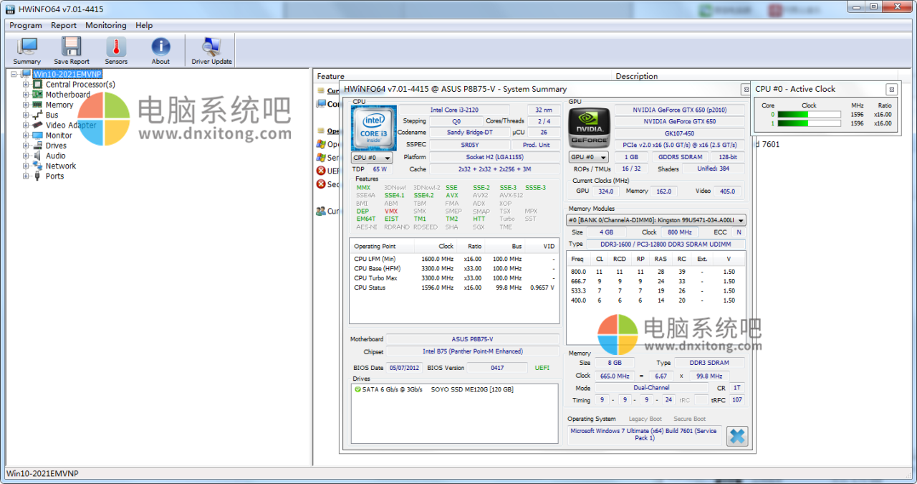Open the CPU #0 selector dropdown
Viewport: 917px width, 484px height.
(372, 157)
